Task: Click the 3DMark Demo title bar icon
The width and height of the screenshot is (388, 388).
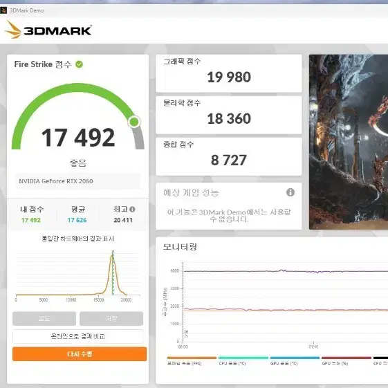Action: [3, 10]
